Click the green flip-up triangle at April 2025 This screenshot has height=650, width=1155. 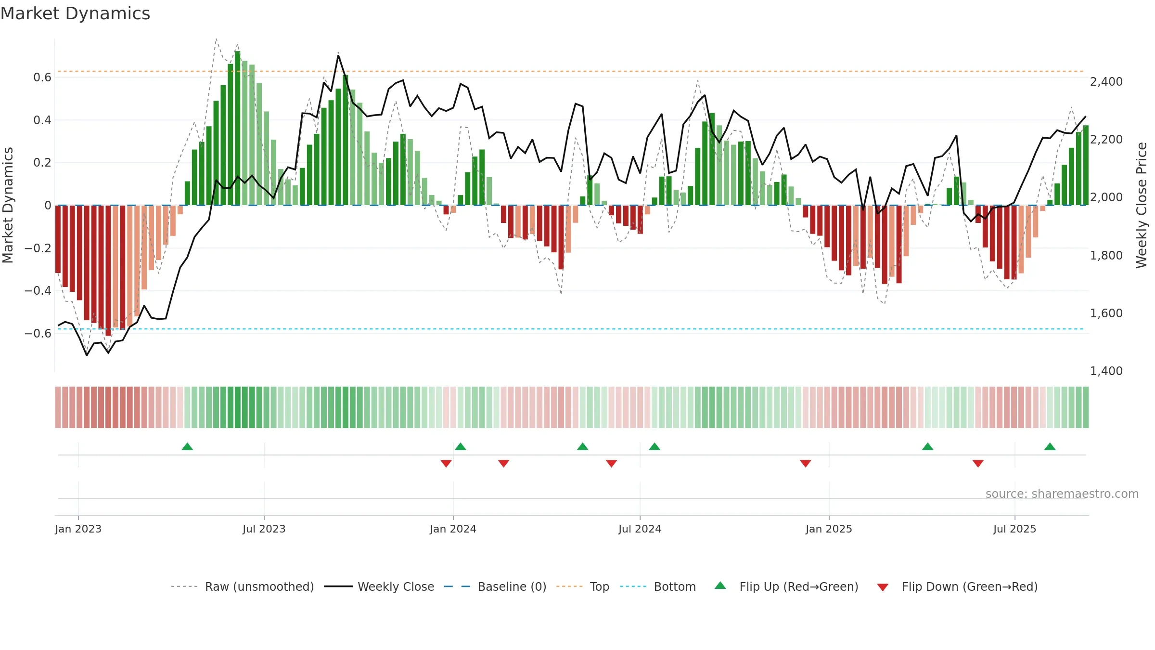click(928, 447)
